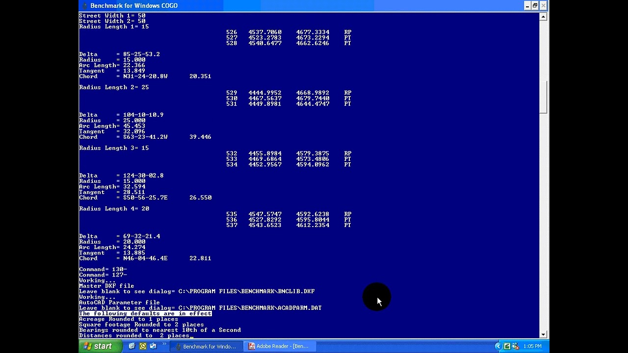Click the BNCLIB.DXF file path
The height and width of the screenshot is (353, 628).
point(246,292)
